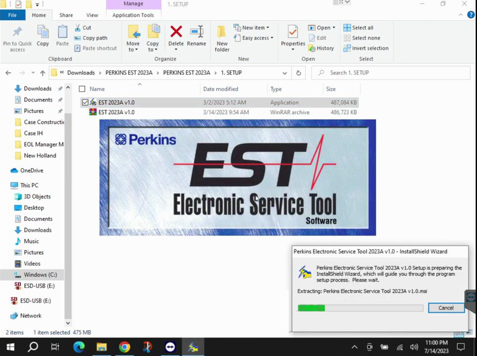Open the File menu
The height and width of the screenshot is (356, 477).
12,15
